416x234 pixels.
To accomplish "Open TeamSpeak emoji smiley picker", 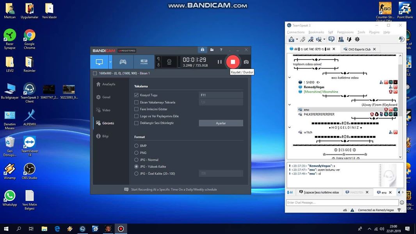I will [402, 202].
